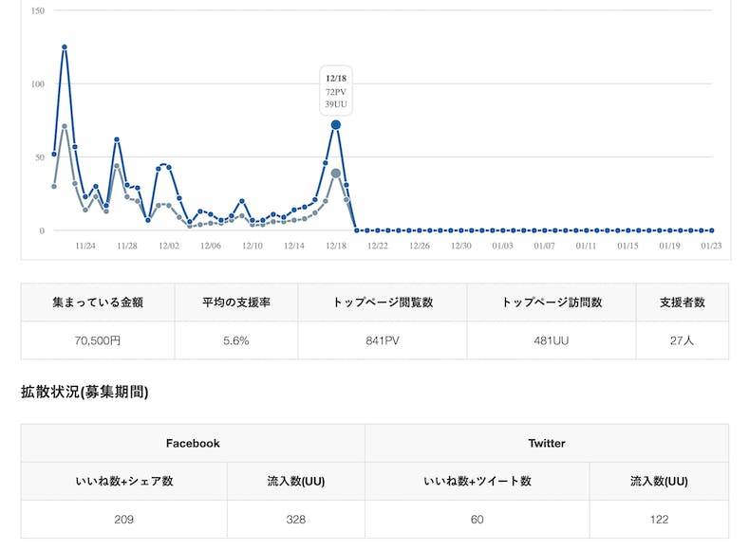Screen dimensions: 749x550
Task: Select the Twitter table header
Action: pyautogui.click(x=547, y=443)
